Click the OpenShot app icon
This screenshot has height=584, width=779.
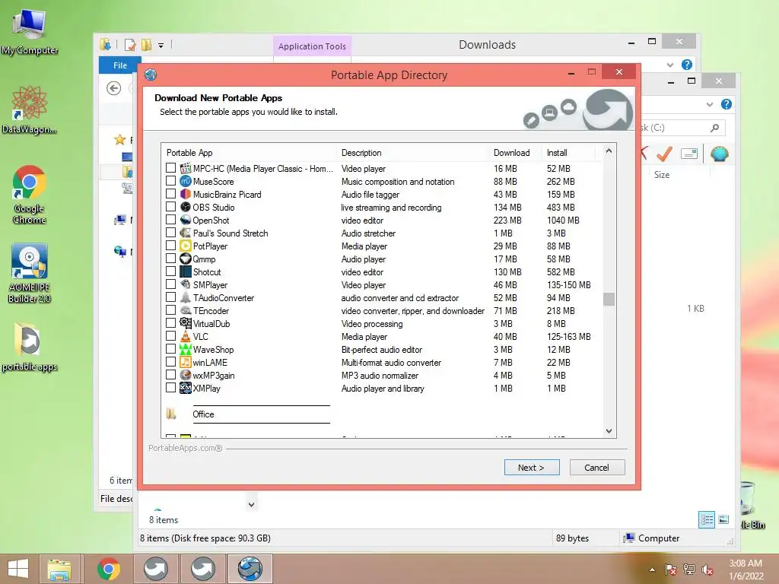point(186,220)
